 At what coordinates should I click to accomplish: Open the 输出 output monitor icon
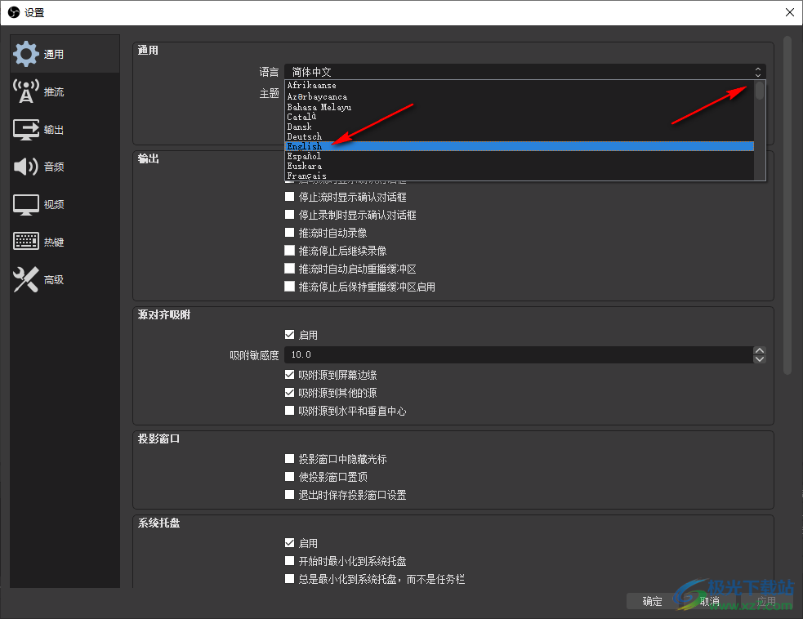pyautogui.click(x=25, y=130)
